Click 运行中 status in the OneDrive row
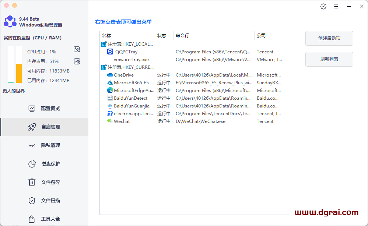Image resolution: width=368 pixels, height=226 pixels. 164,75
